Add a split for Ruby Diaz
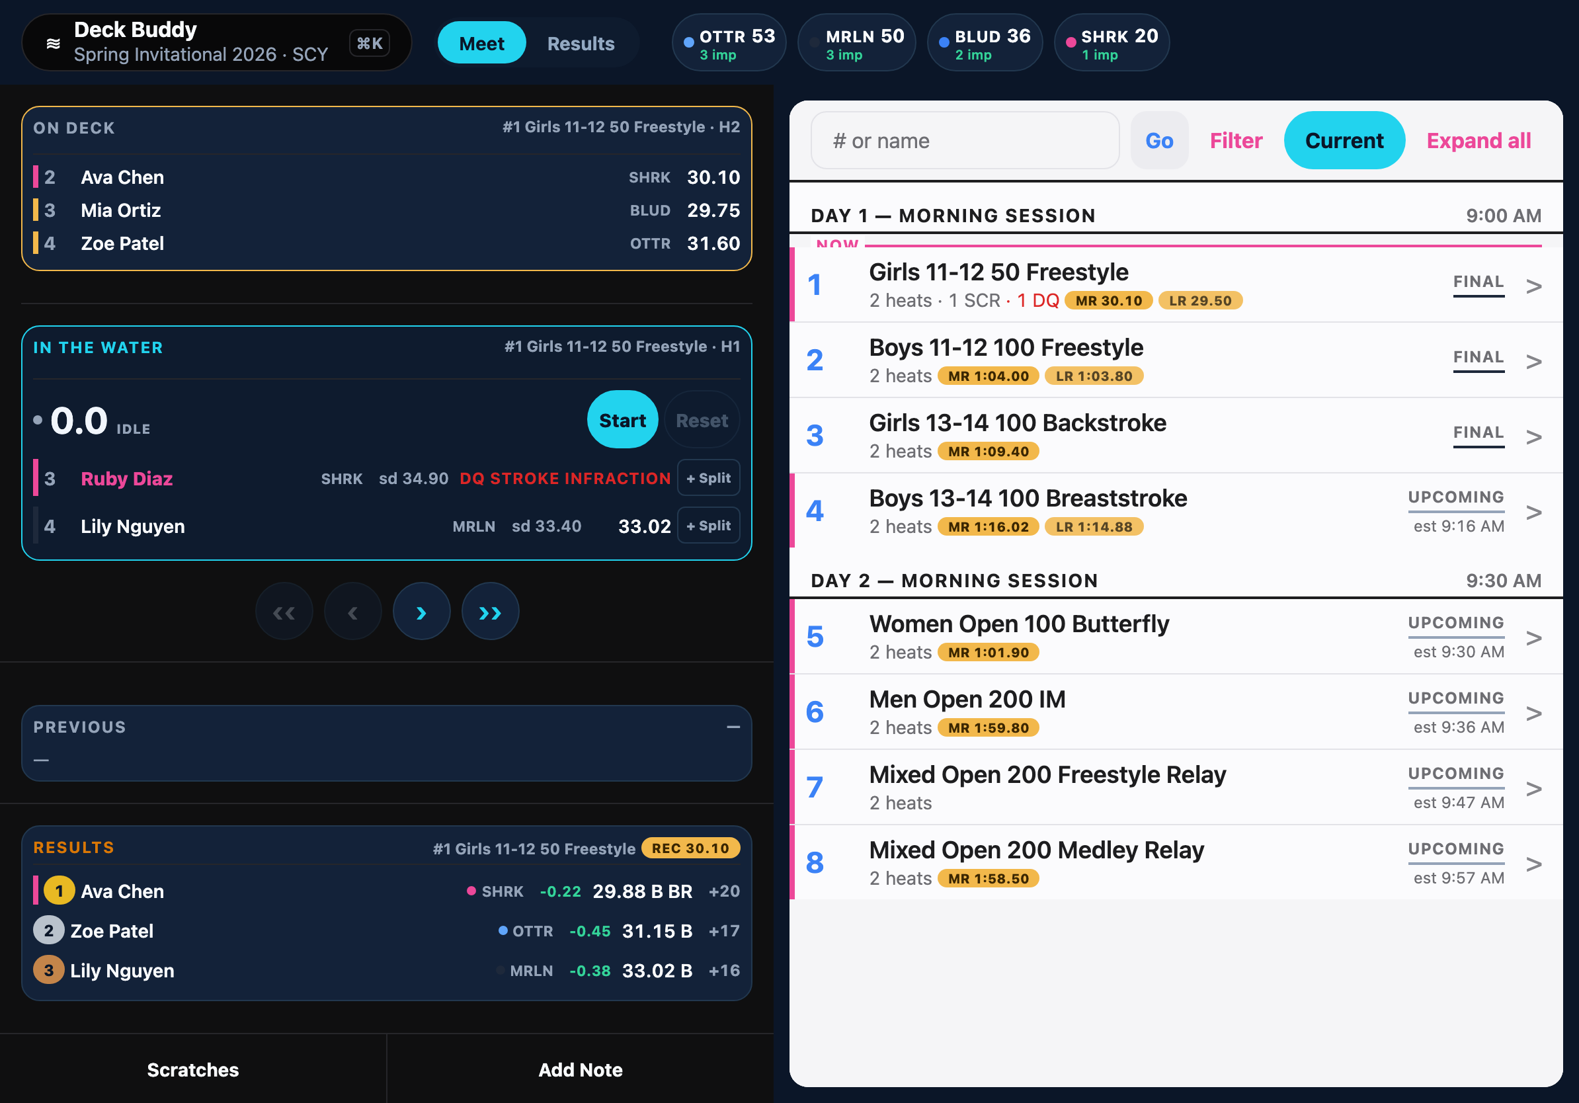Viewport: 1579px width, 1103px height. pyautogui.click(x=708, y=478)
